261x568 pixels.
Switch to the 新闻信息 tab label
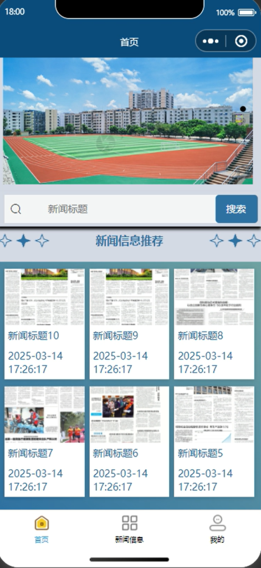[x=130, y=540]
